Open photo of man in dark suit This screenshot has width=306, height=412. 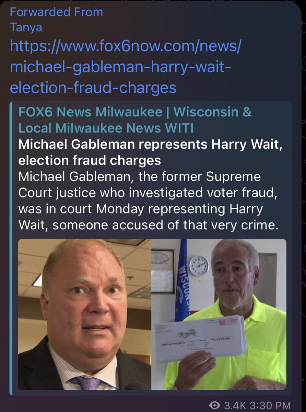click(85, 314)
